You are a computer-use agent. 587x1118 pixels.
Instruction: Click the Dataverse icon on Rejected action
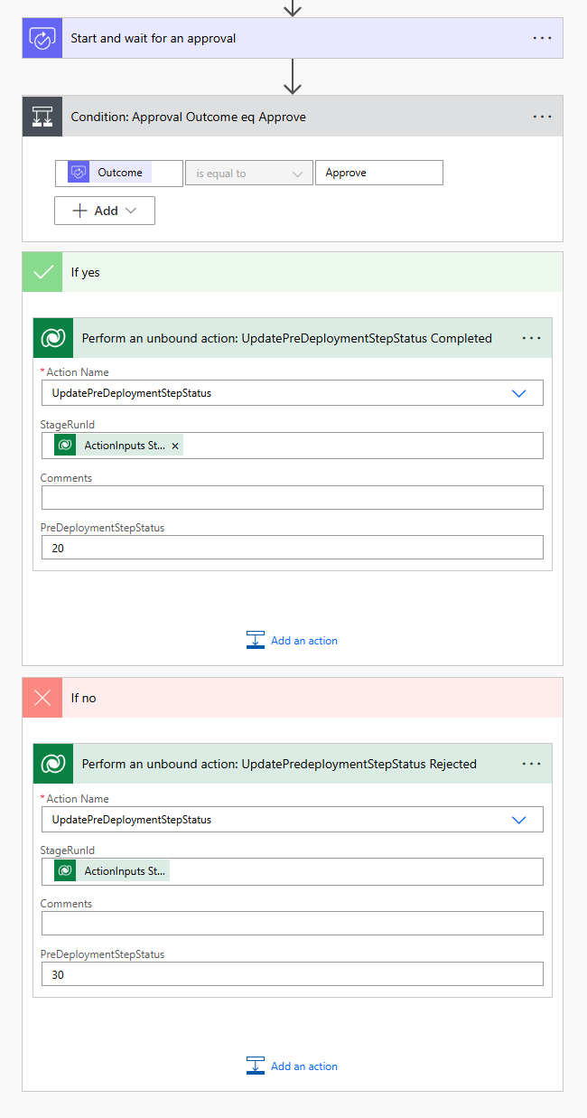pos(53,764)
